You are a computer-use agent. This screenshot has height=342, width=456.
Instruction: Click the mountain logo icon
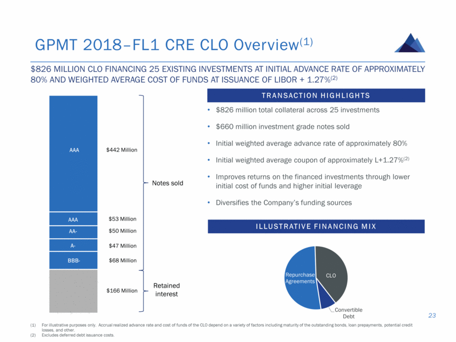410,43
